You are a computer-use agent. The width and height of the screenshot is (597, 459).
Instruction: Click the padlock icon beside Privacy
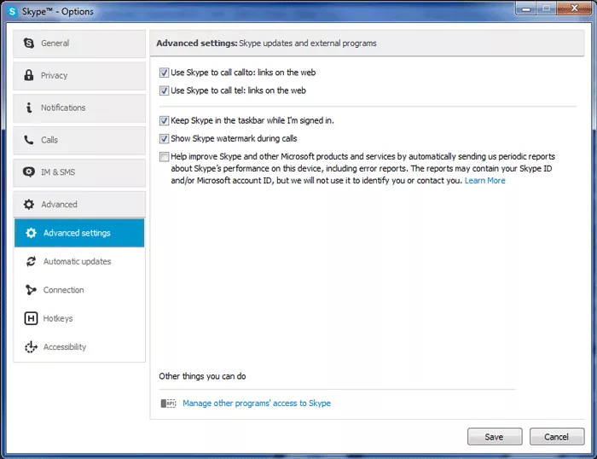pos(28,75)
